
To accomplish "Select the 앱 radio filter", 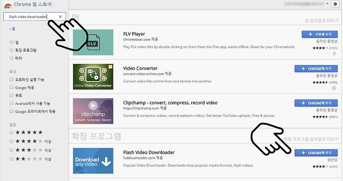I will pyautogui.click(x=11, y=42).
